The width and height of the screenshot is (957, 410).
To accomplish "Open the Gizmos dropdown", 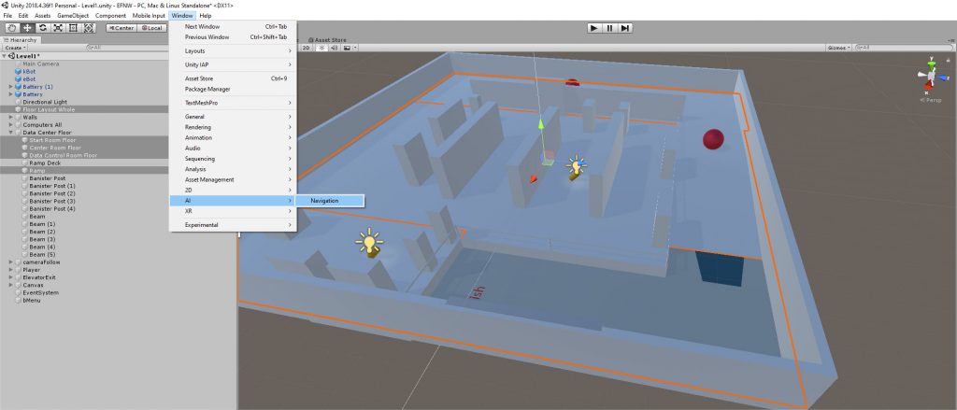I will (x=838, y=47).
